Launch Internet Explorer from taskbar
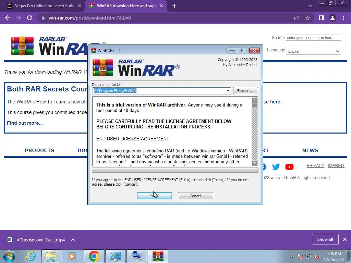The width and height of the screenshot is (351, 263). point(31,256)
